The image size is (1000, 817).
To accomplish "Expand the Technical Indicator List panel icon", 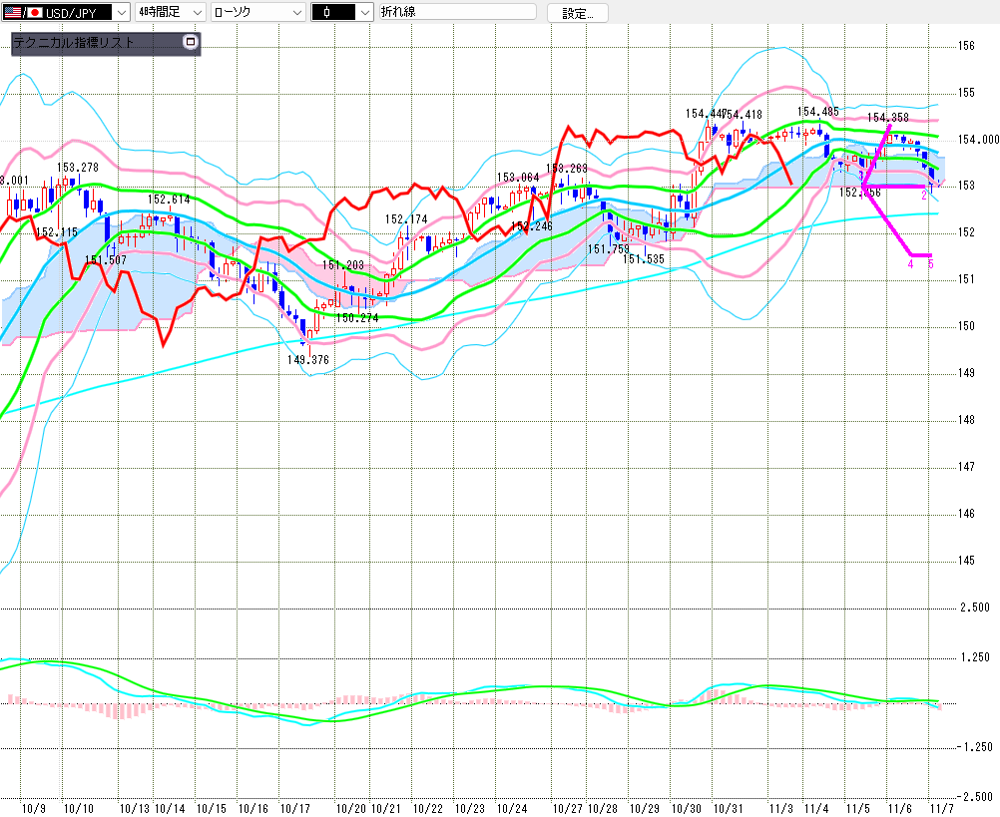I will pos(191,43).
